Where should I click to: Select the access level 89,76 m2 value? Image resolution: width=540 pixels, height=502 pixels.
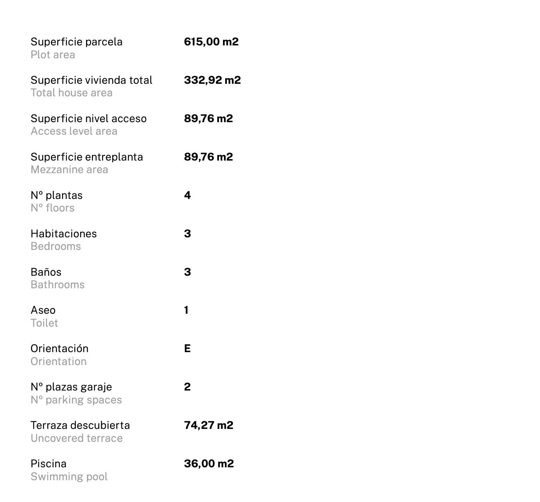coord(209,118)
